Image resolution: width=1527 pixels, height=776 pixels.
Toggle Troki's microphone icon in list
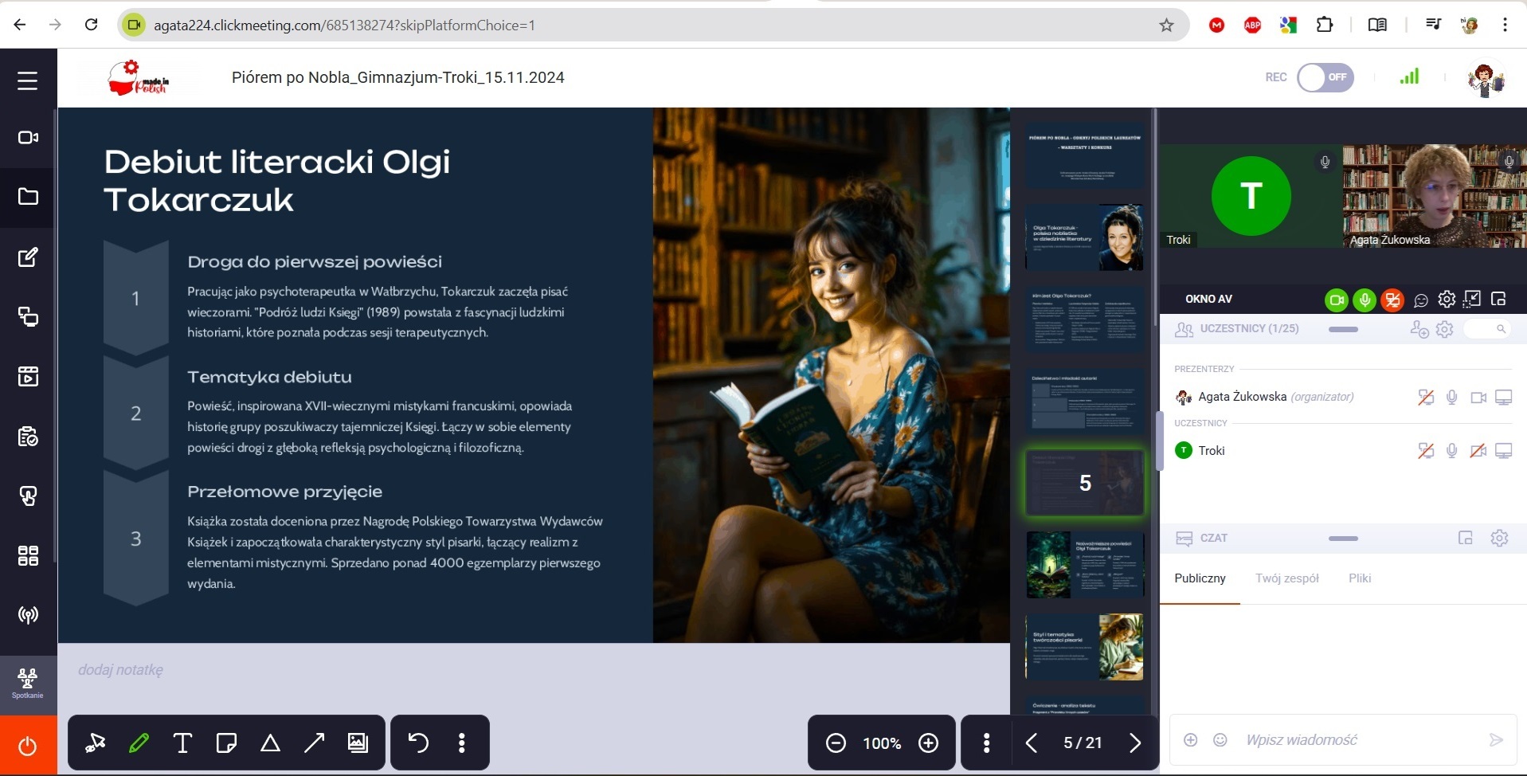(1452, 451)
